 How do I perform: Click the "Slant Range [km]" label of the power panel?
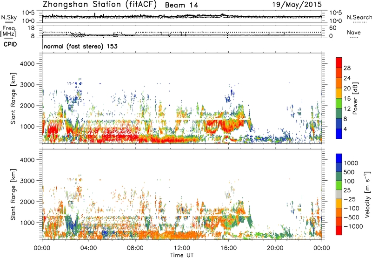pos(13,98)
